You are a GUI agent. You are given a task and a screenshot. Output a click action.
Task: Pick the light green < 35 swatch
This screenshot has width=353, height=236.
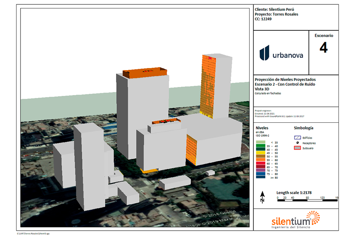260,142
